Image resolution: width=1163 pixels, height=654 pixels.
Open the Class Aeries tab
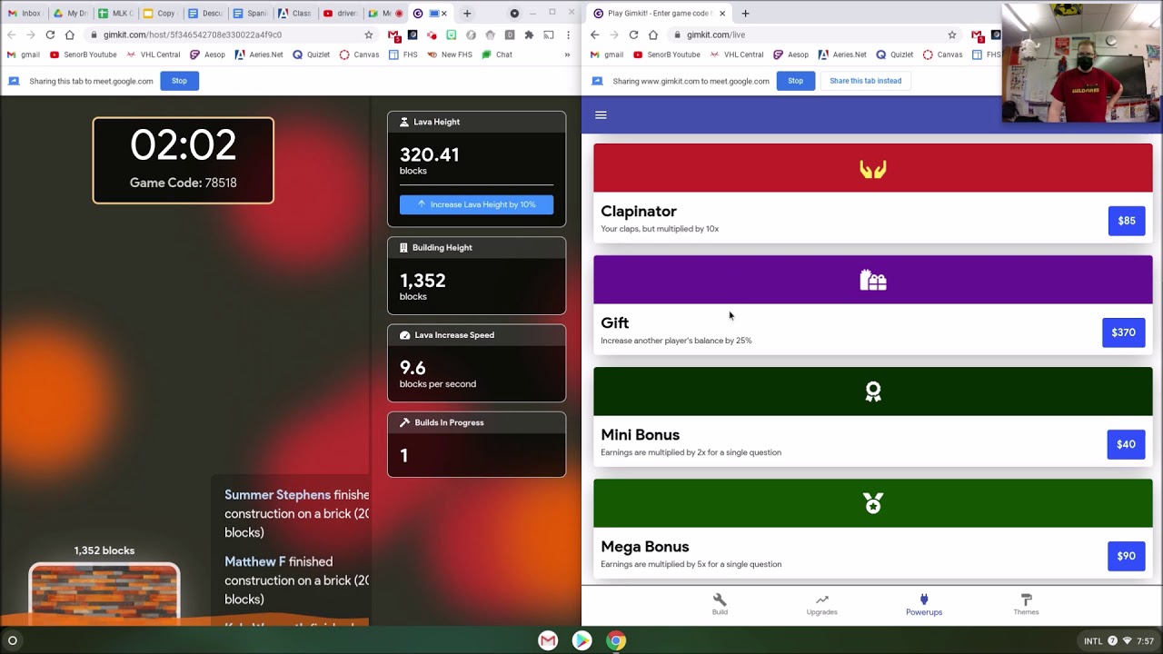tap(294, 14)
